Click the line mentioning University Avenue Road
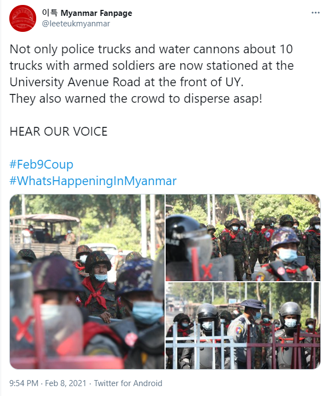The image size is (328, 396). (x=126, y=82)
